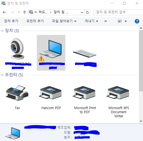Click the Hancom PDF label text

[x=51, y=108]
